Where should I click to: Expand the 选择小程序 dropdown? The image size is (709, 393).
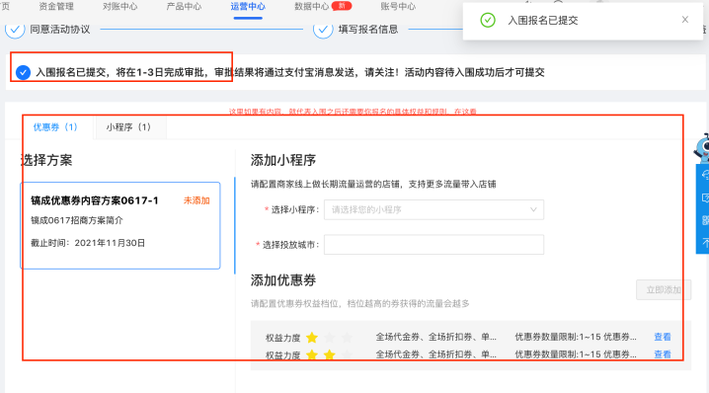[433, 210]
